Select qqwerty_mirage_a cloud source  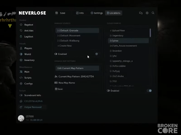tap(128, 61)
